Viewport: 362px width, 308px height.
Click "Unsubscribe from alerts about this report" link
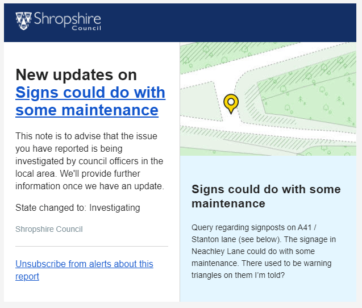tap(84, 270)
